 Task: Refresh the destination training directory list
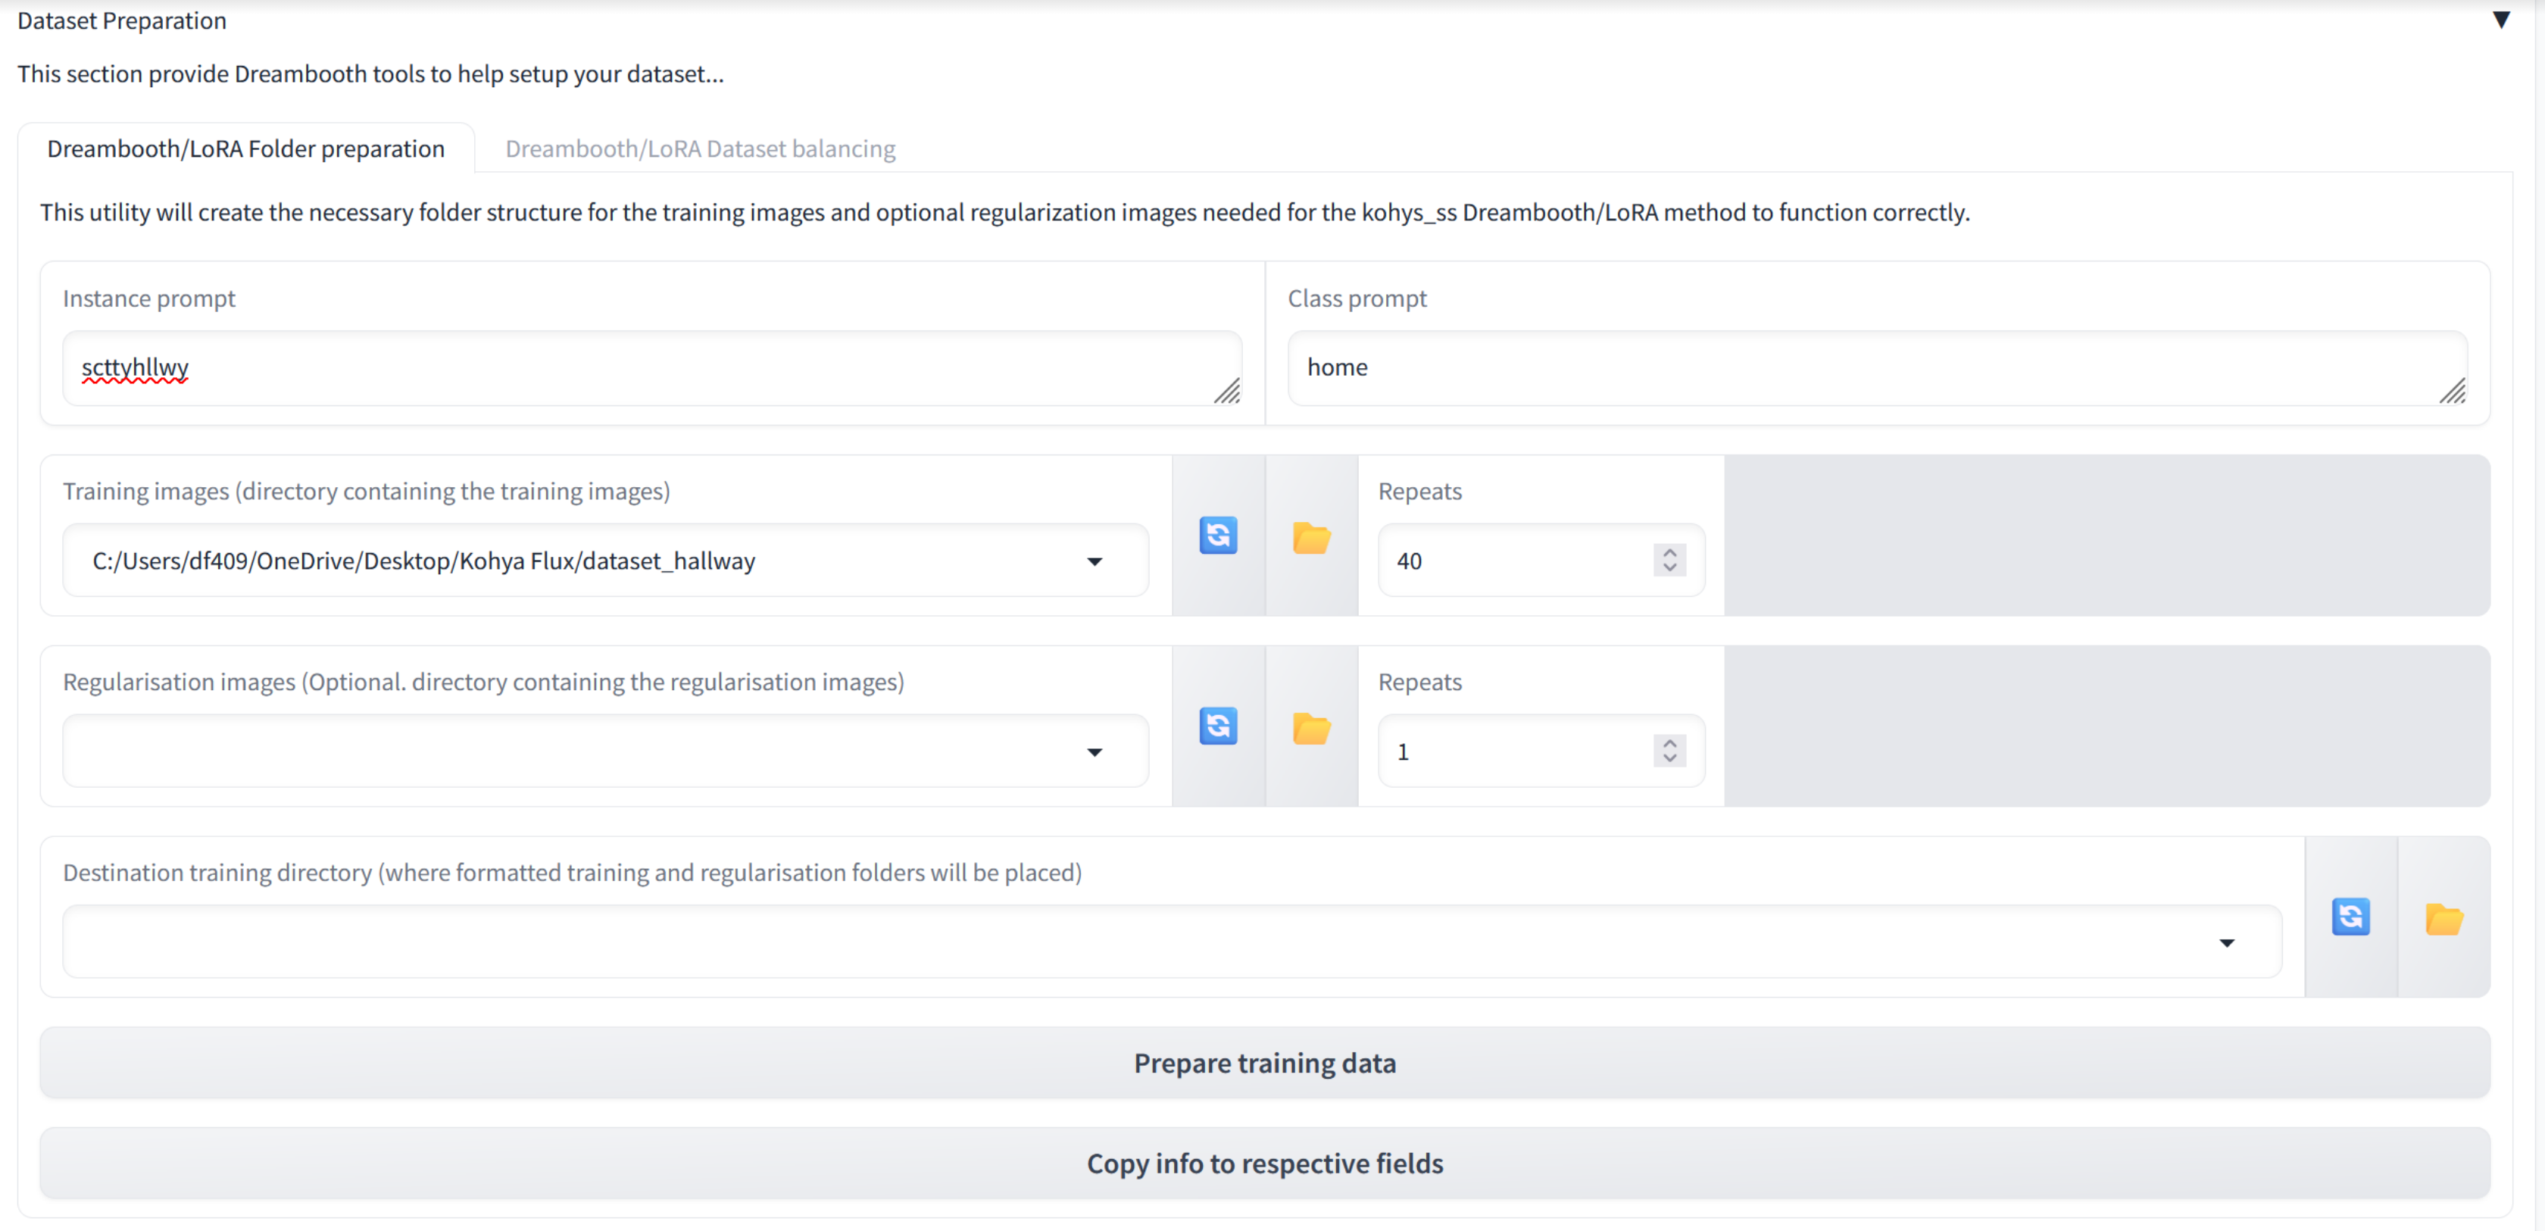click(x=2350, y=917)
